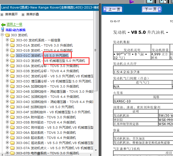The image size is (173, 156).
Task: Expand 303-03B 发动机冷却 TDV8 node
Action: coord(7,70)
